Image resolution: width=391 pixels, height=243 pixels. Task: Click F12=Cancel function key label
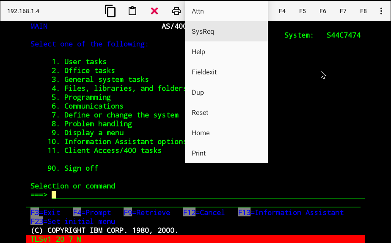(x=204, y=213)
